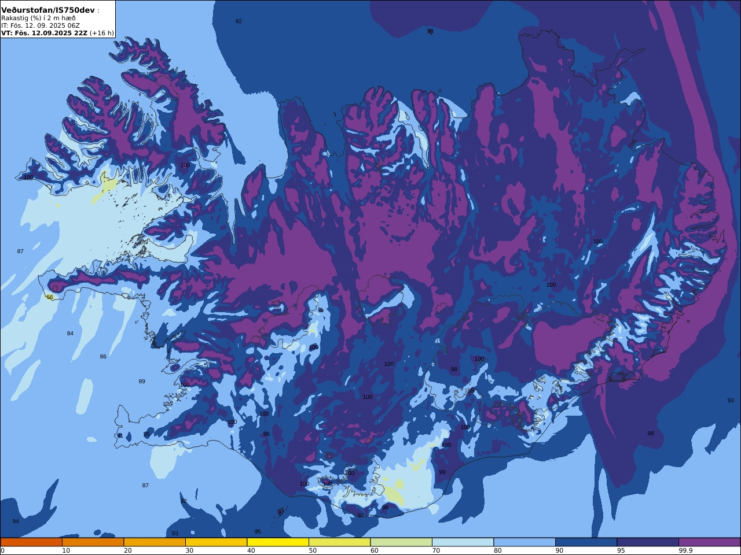Click the Veðurstofan/IS750dev title text
Viewport: 741px width, 555px height.
tap(48, 10)
